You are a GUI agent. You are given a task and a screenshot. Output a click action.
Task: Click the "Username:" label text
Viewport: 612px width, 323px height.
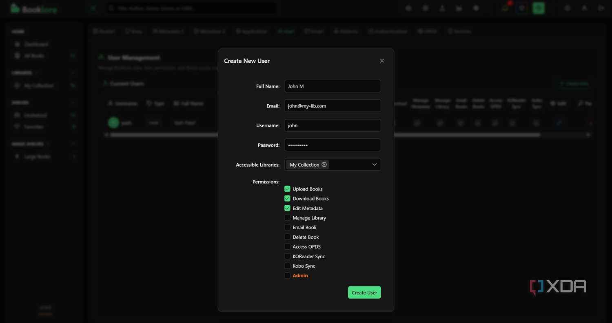tap(268, 125)
